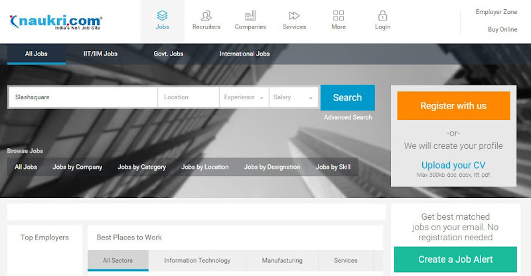Select the Manufacturing sector tab
The height and width of the screenshot is (276, 531).
coord(282,261)
